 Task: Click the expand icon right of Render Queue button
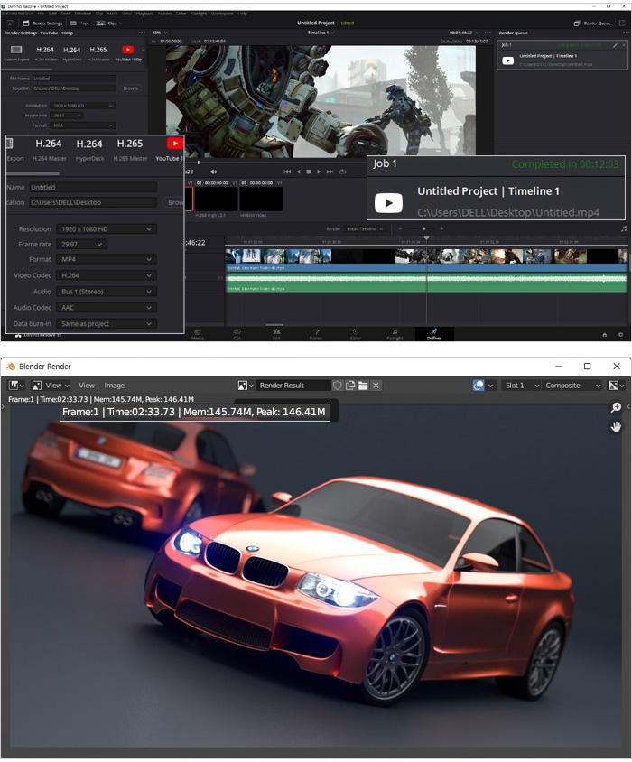(622, 23)
